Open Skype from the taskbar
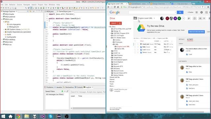This screenshot has width=211, height=119. 50,116
